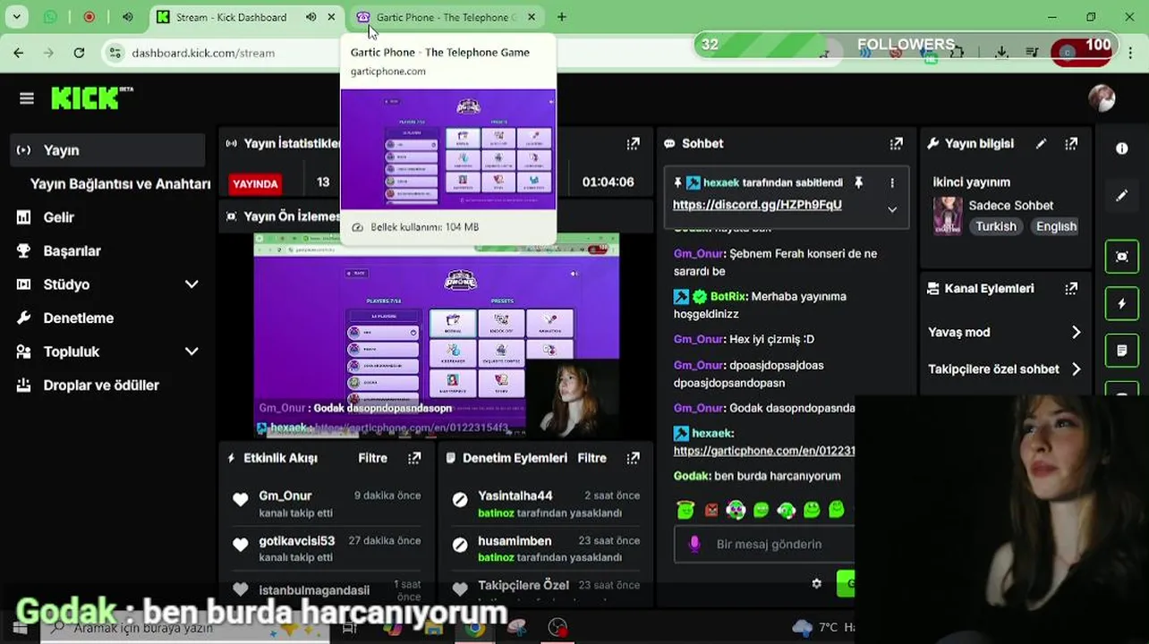Click husamimben in Denetim Eylemleri
Image resolution: width=1149 pixels, height=644 pixels.
pos(515,540)
